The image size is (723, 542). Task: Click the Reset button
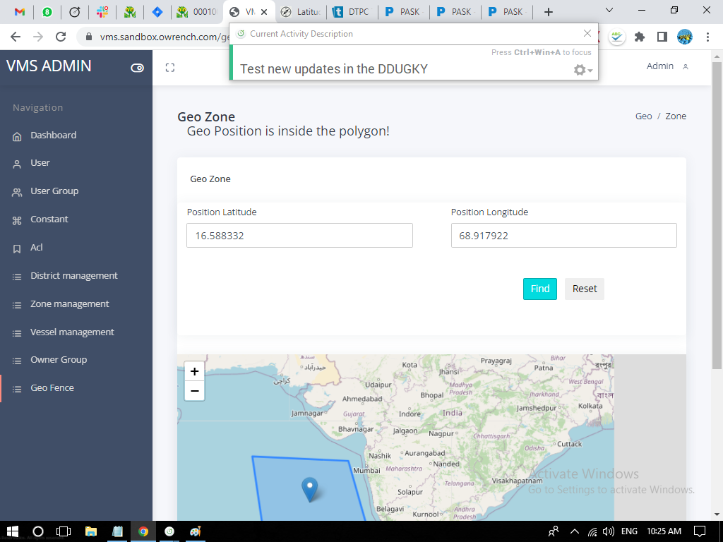click(584, 289)
